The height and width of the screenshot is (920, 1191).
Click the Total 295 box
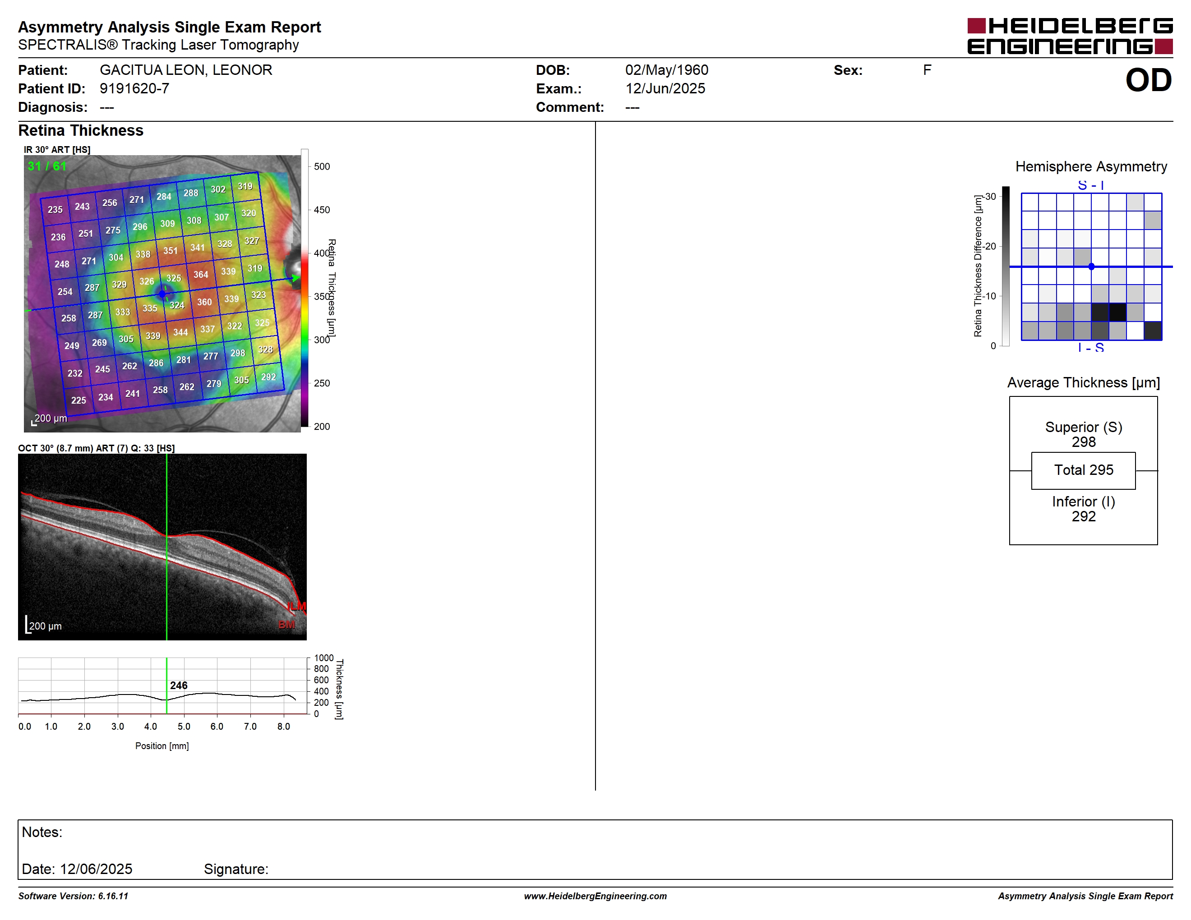tap(1084, 470)
